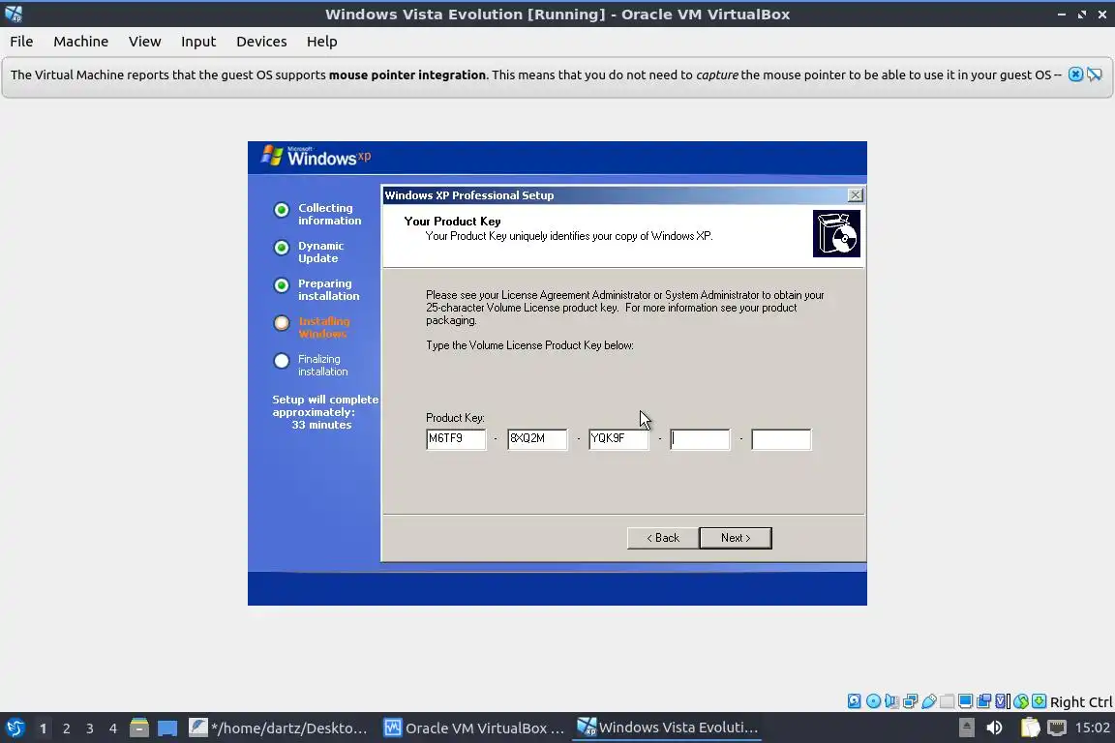Click the recording indicator icon in status bar
Viewport: 1115px width, 743px height.
[984, 701]
